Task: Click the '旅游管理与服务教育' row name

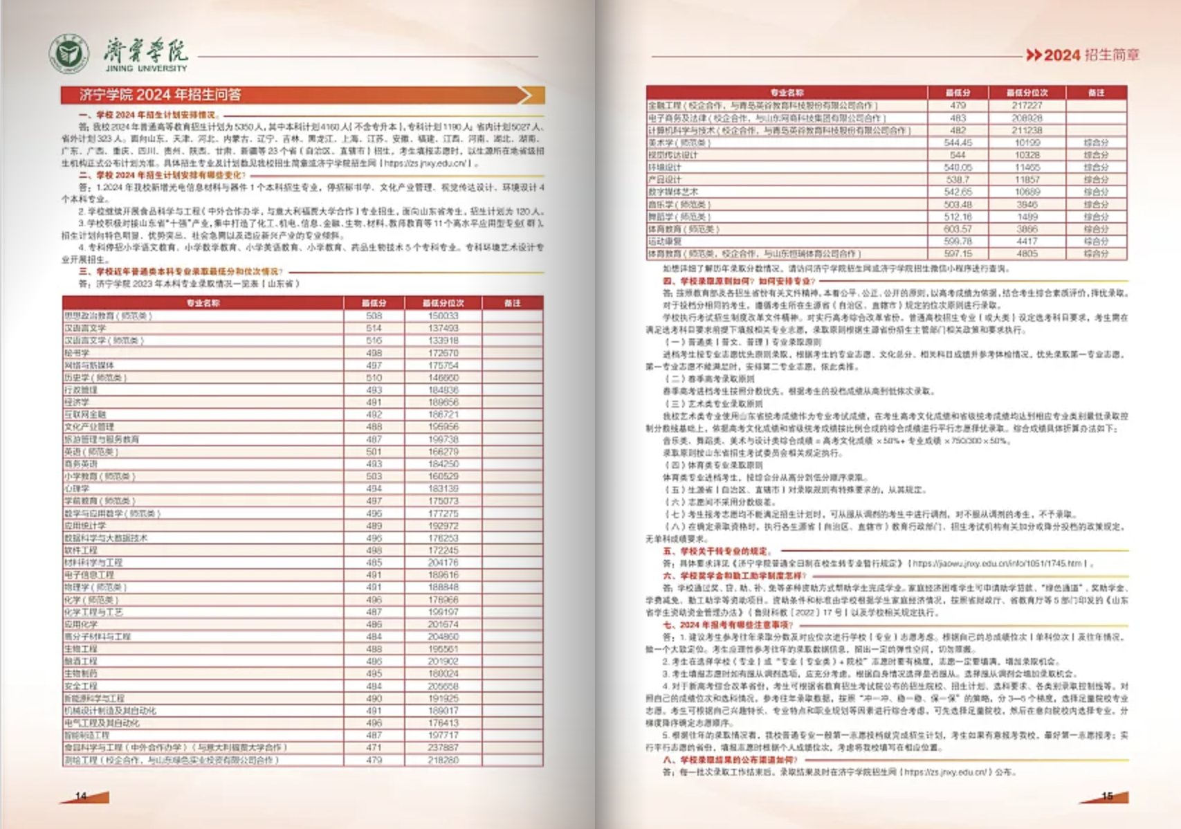Action: click(x=102, y=439)
